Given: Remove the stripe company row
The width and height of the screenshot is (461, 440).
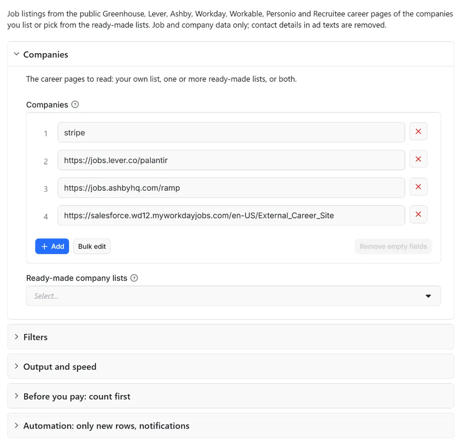Looking at the screenshot, I should pyautogui.click(x=418, y=131).
